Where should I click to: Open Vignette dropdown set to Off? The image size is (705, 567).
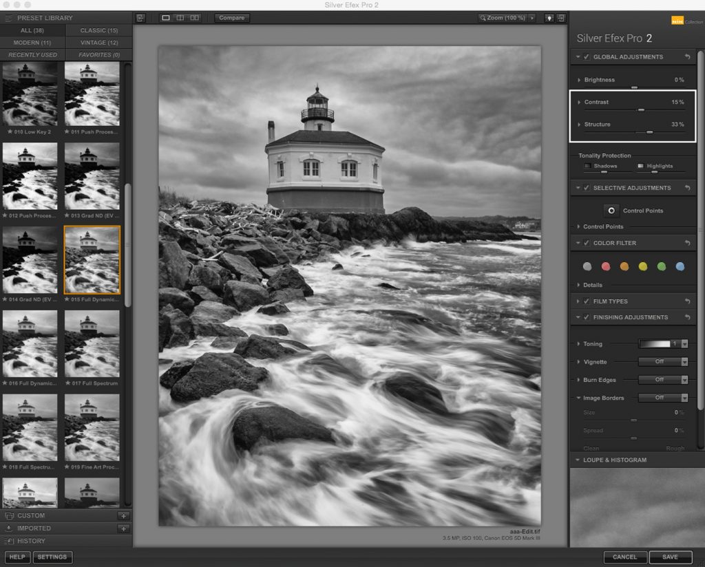coord(663,362)
